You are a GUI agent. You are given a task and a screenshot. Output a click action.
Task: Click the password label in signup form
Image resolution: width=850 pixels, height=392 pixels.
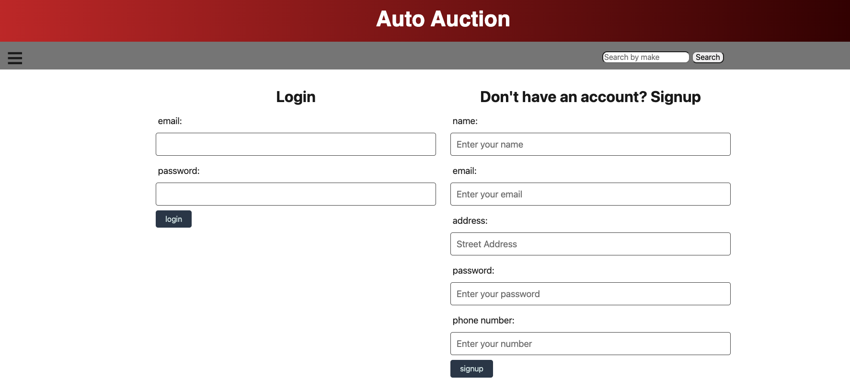tap(473, 270)
